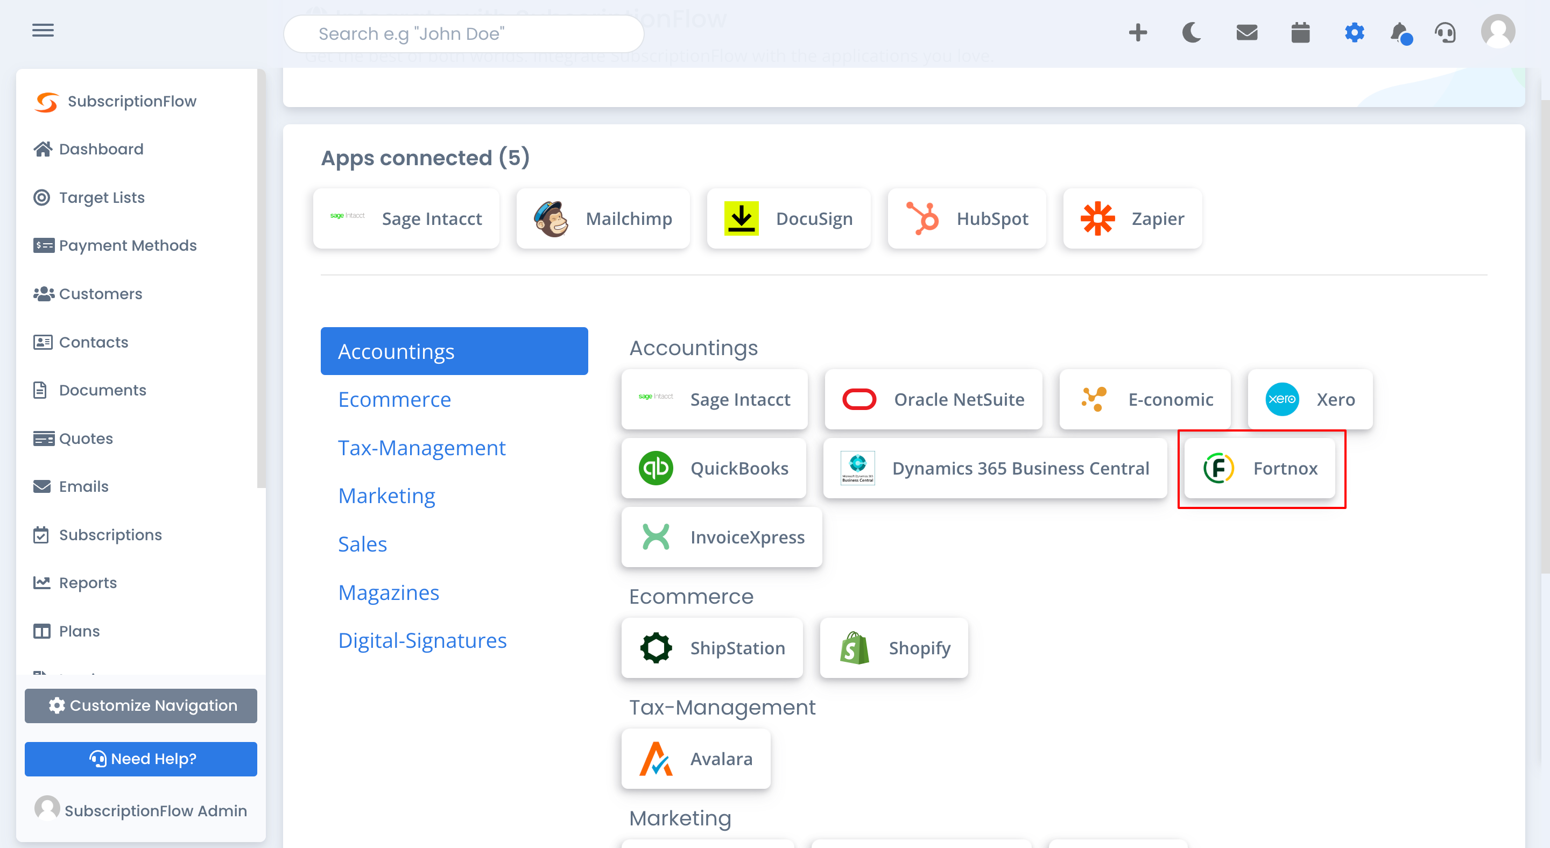Viewport: 1550px width, 848px height.
Task: Open the Fortnox integration
Action: pyautogui.click(x=1260, y=468)
